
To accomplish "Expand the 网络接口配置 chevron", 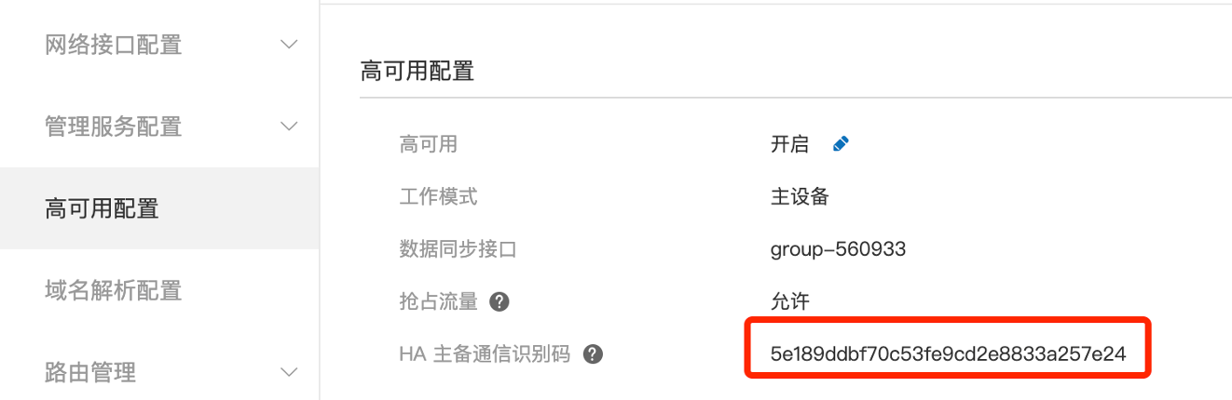I will (x=289, y=44).
